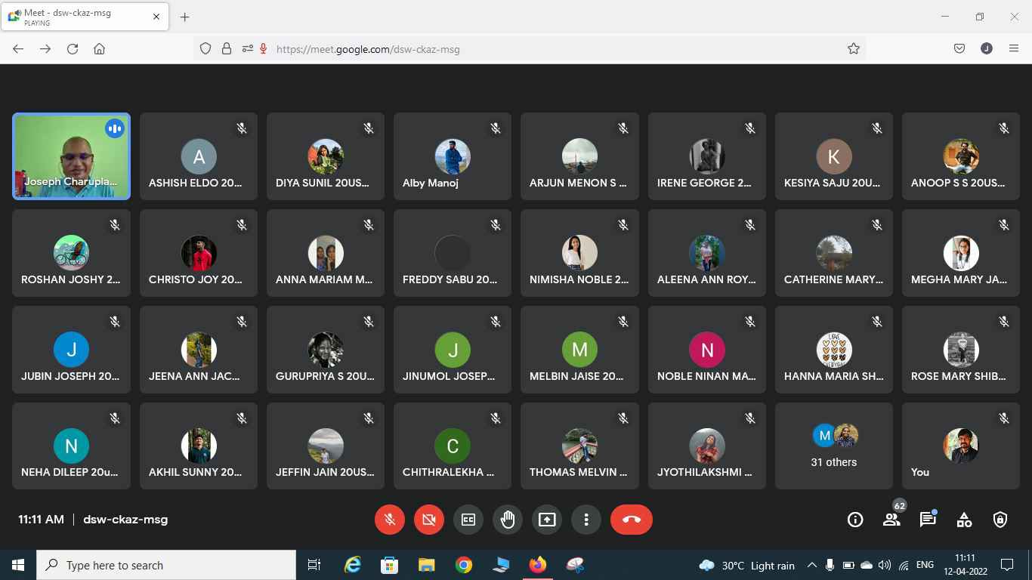The width and height of the screenshot is (1032, 580).
Task: Reload the current page
Action: click(x=73, y=48)
